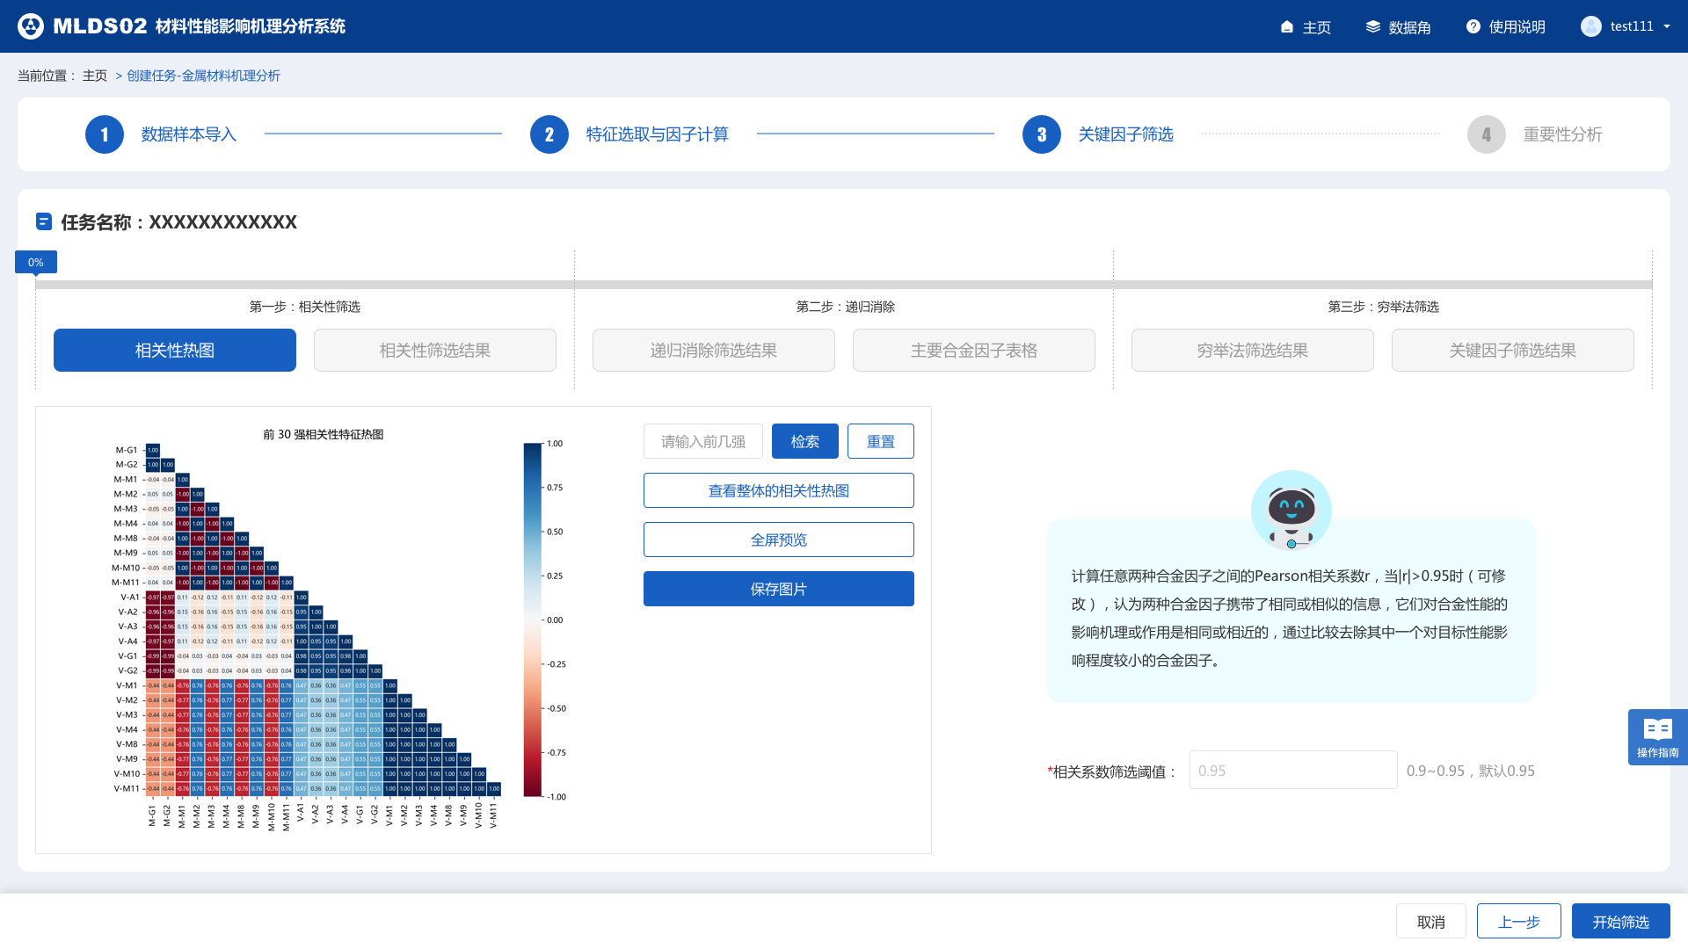This screenshot has height=949, width=1688.
Task: Switch to 相关性筛选结果 tab
Action: 434,351
